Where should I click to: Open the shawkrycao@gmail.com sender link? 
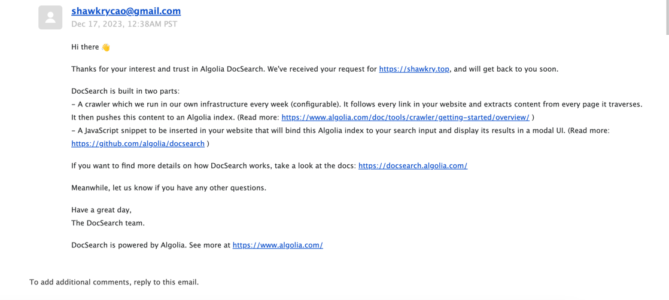tap(126, 11)
